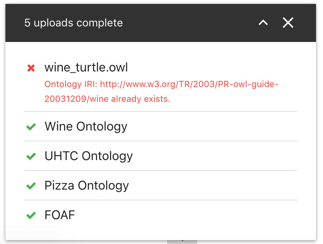Select the green checkmark beside UHTC Ontology

click(31, 156)
